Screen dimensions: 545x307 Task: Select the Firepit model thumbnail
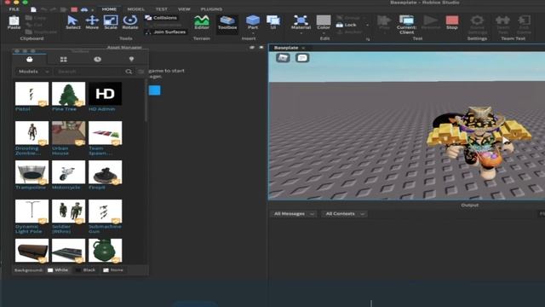pyautogui.click(x=105, y=172)
